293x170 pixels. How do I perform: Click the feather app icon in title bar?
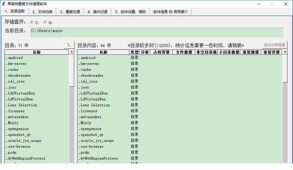pyautogui.click(x=3, y=4)
